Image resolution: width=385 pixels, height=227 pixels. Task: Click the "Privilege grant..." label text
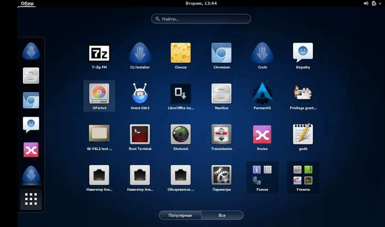[x=303, y=108]
